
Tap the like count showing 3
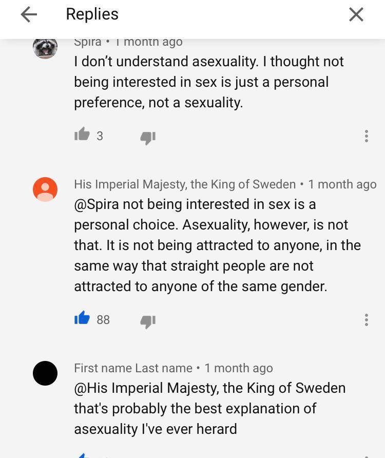(100, 136)
